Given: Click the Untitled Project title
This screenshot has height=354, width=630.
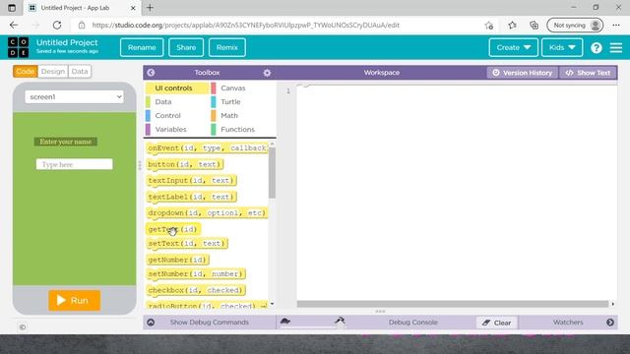Looking at the screenshot, I should point(67,42).
